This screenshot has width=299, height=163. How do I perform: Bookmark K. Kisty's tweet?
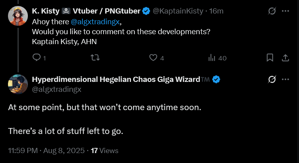pyautogui.click(x=270, y=58)
